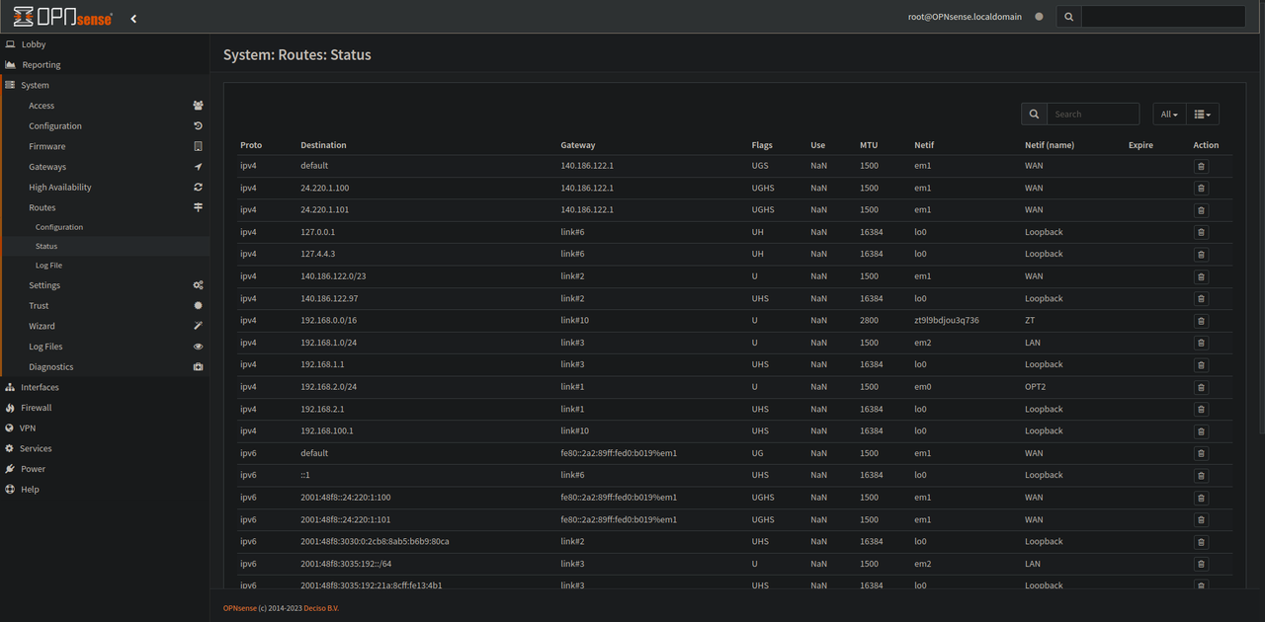Expand the Trust submenu
Image resolution: width=1265 pixels, height=622 pixels.
pos(105,306)
